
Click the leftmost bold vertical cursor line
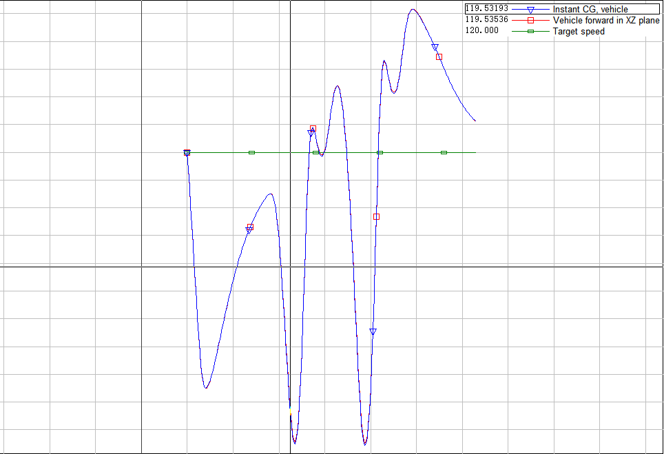point(141,207)
